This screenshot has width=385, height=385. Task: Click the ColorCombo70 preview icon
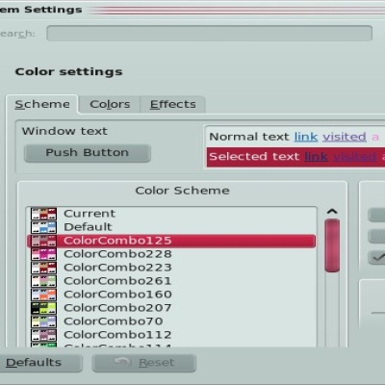43,321
